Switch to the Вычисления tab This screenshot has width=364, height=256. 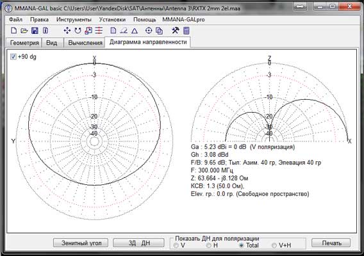85,43
